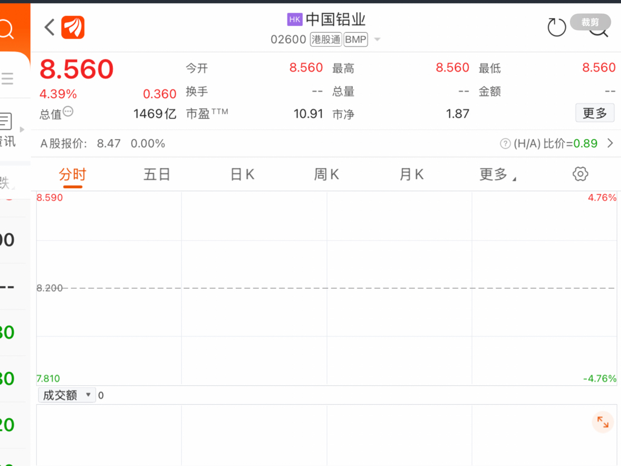Viewport: 621px width, 466px height.
Task: Switch to the 周K chart tab
Action: point(326,174)
